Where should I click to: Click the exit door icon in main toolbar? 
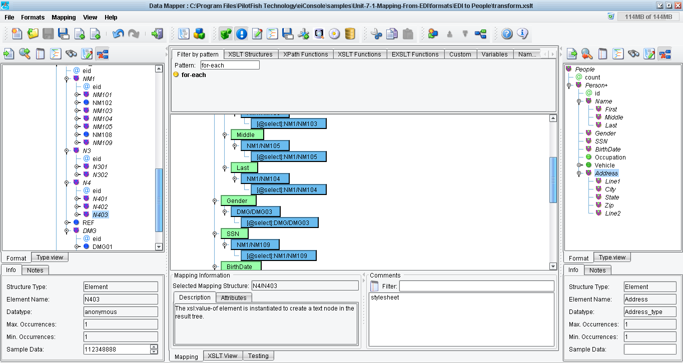click(x=157, y=33)
